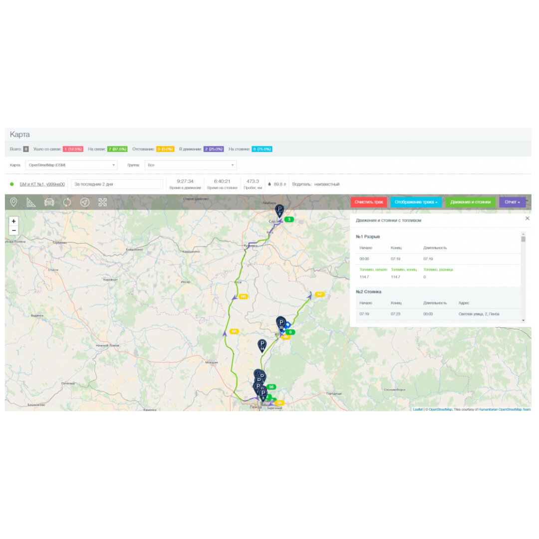This screenshot has height=539, width=539.
Task: Click the period field За последние 2 дня
Action: click(x=117, y=184)
